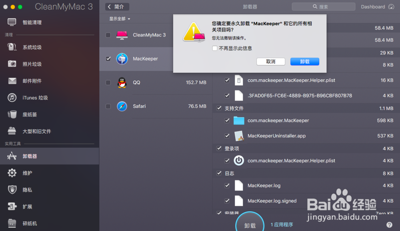Open iTunes 垃圾 section
The height and width of the screenshot is (231, 400).
pos(50,98)
